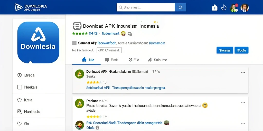The height and width of the screenshot is (131, 263).
Task: Click the Downlesia app logo tile
Action: click(x=38, y=42)
